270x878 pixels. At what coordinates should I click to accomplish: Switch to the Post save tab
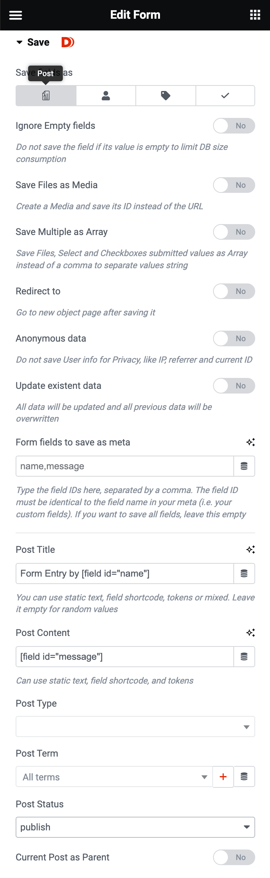click(46, 95)
